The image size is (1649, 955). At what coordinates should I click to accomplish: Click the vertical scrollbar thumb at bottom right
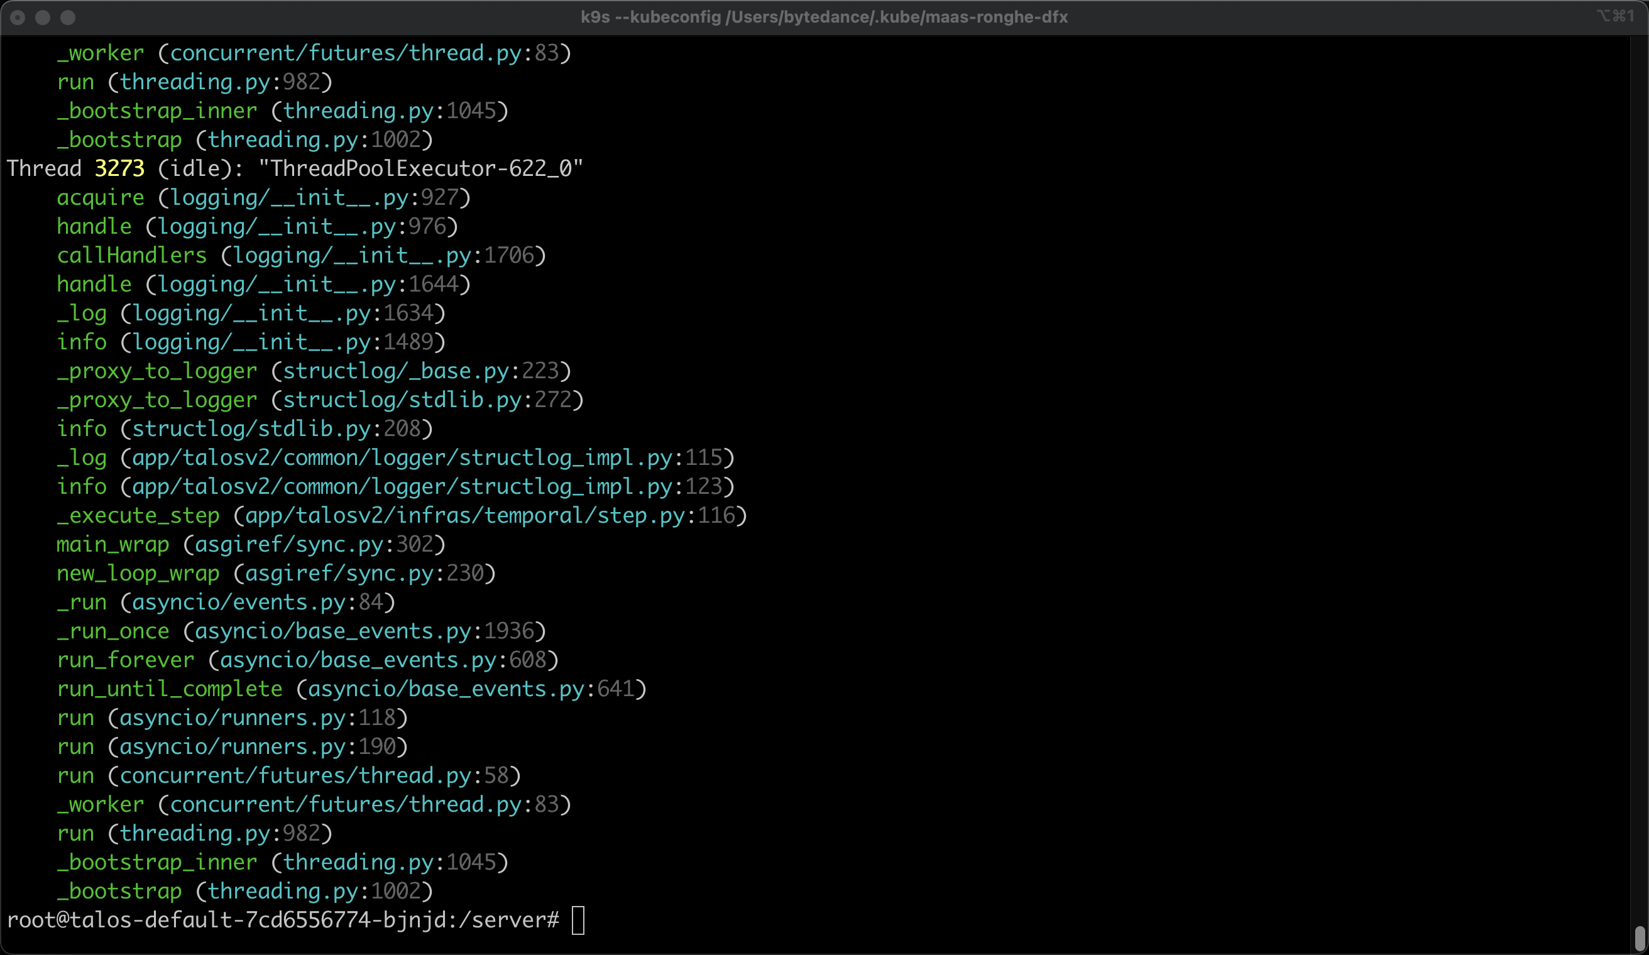(x=1639, y=939)
